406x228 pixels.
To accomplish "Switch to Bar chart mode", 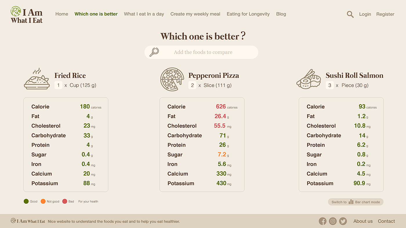I will point(356,202).
